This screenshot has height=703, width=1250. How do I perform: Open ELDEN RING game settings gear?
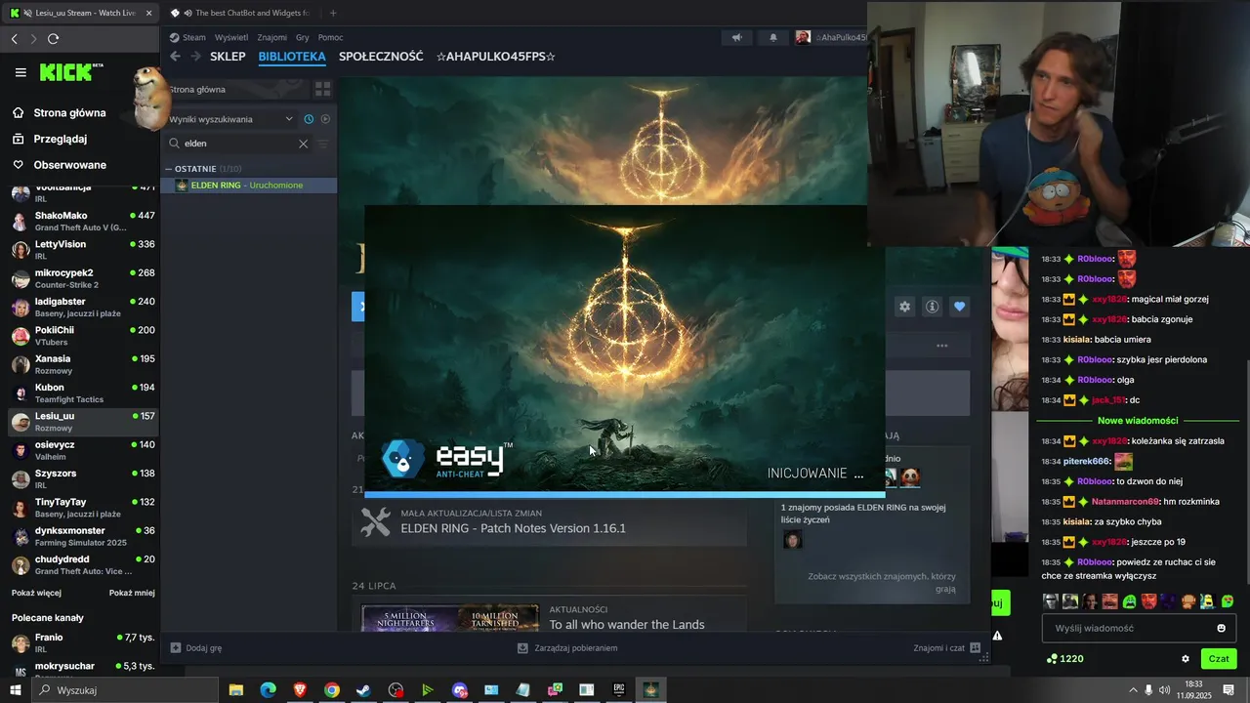point(904,307)
